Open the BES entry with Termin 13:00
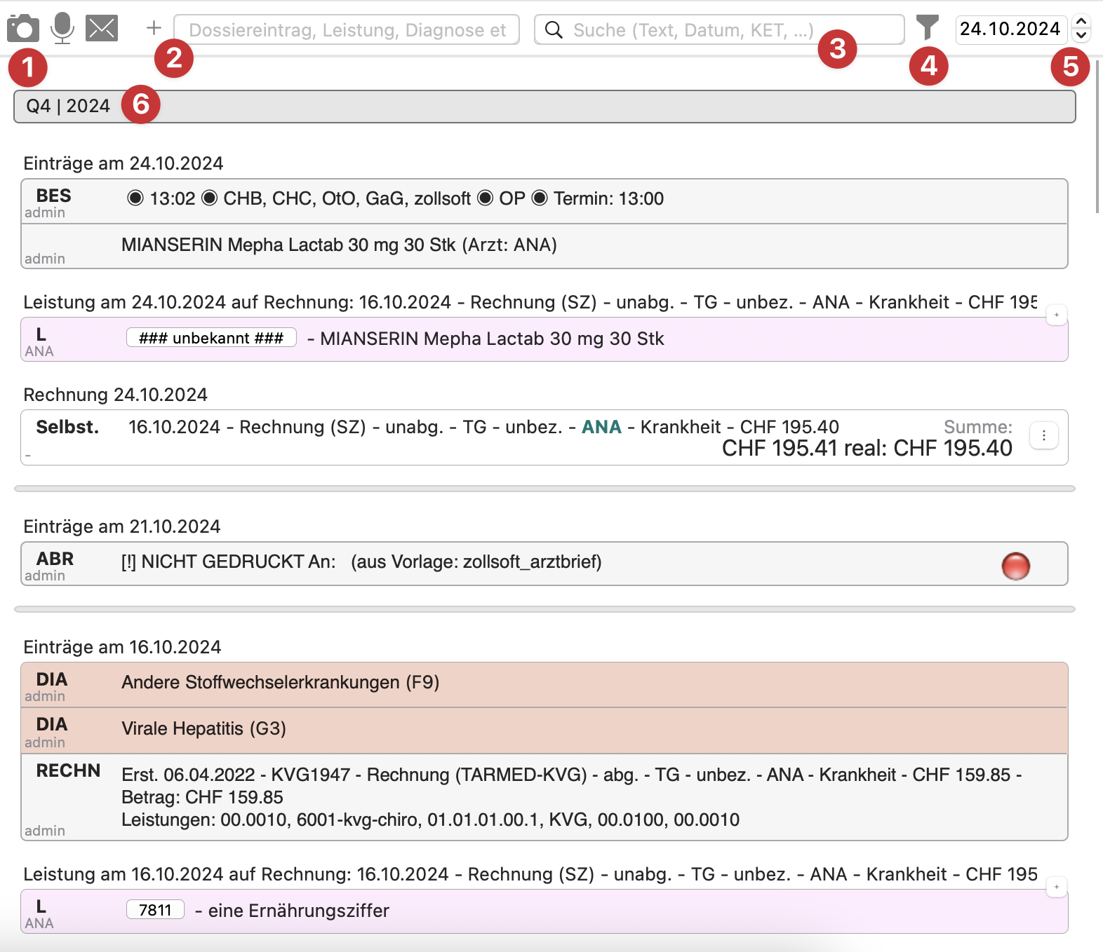1103x952 pixels. coord(544,202)
